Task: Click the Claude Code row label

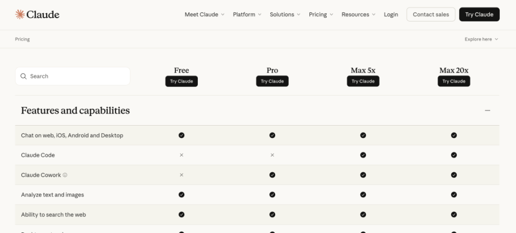Action: 38,155
